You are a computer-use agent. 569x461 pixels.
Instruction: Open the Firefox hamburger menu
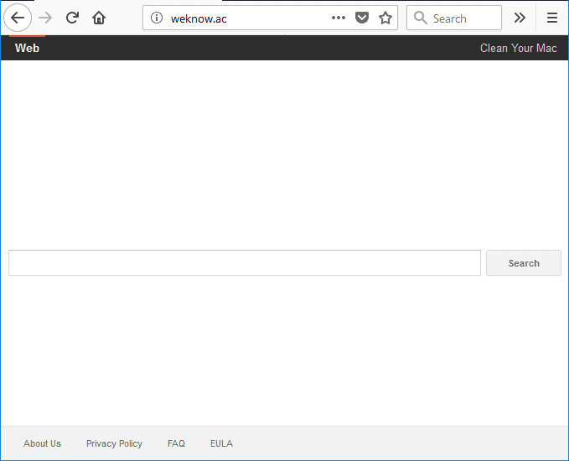tap(552, 18)
